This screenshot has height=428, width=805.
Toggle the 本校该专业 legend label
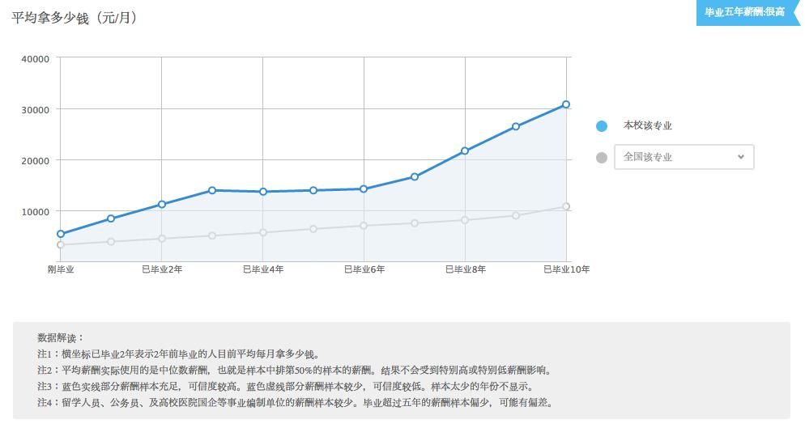(x=647, y=125)
